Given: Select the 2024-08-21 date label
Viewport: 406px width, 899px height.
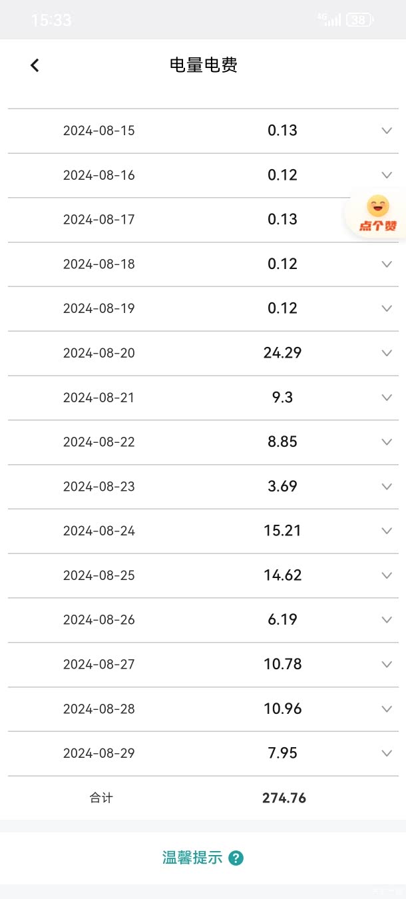Looking at the screenshot, I should 99,398.
